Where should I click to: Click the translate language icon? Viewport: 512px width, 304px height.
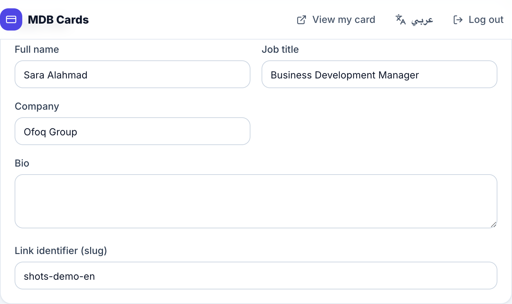click(401, 19)
